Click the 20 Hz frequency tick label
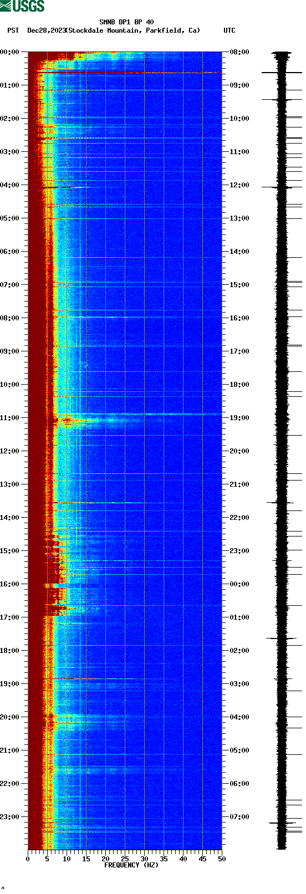 105,859
